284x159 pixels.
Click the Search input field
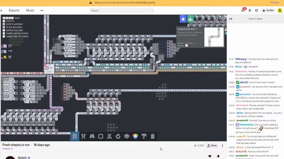tap(119, 11)
